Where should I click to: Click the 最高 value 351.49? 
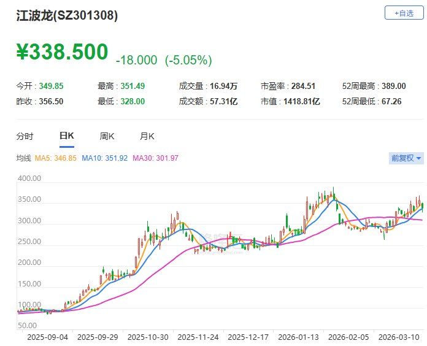click(x=133, y=86)
